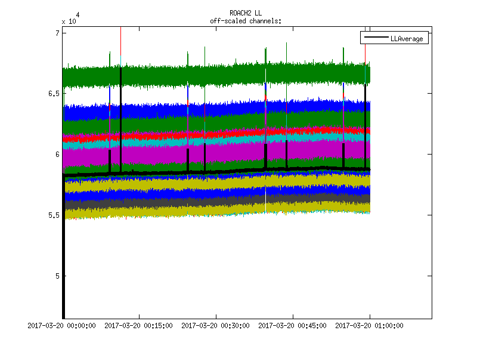The image size is (477, 358).
Task: Click the y-axis tick label 7
Action: (57, 33)
